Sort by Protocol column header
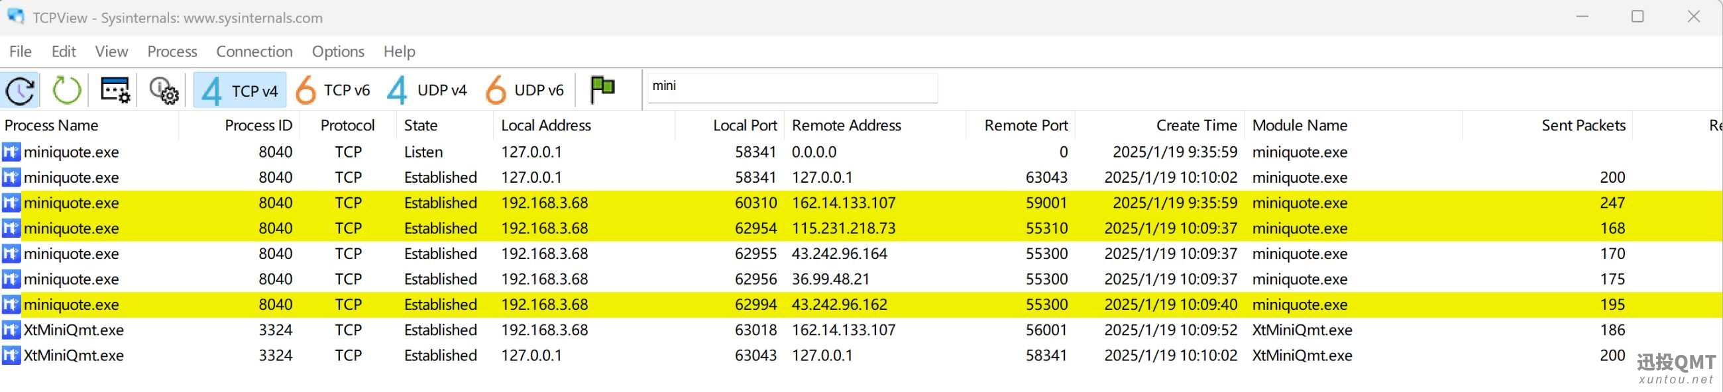1723x392 pixels. [347, 126]
